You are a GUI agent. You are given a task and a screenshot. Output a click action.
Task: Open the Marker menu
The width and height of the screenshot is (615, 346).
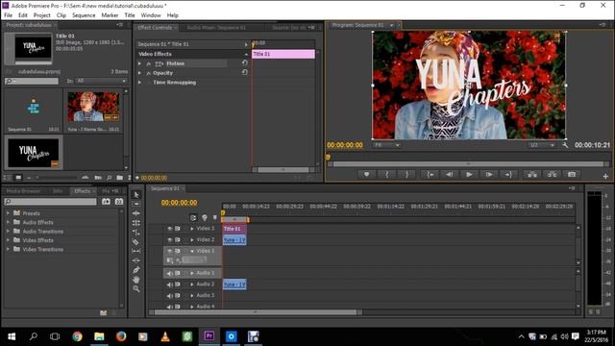pos(110,15)
